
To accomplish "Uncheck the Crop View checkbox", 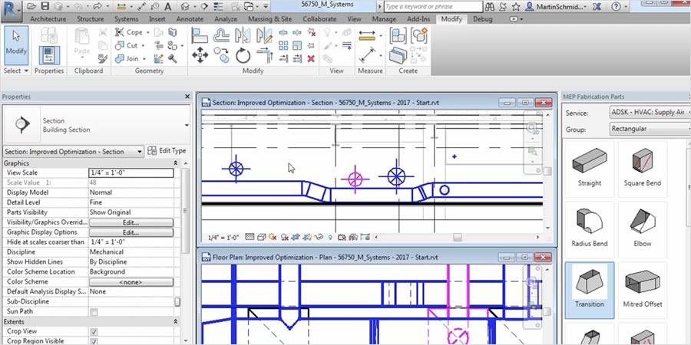I will [x=94, y=332].
